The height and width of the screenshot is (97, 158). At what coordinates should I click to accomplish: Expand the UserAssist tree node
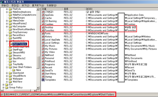pyautogui.click(x=7, y=73)
